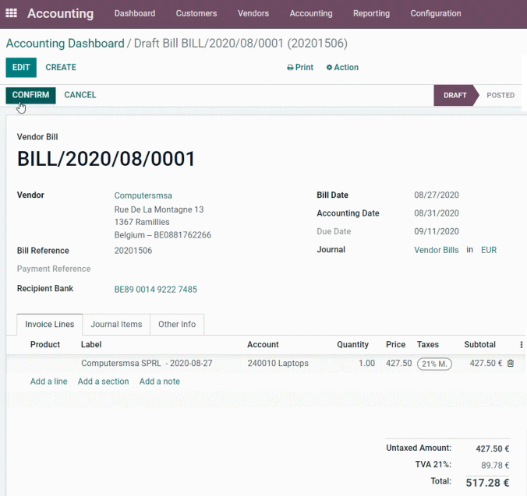The height and width of the screenshot is (496, 527).
Task: Click Add a line
Action: click(49, 382)
